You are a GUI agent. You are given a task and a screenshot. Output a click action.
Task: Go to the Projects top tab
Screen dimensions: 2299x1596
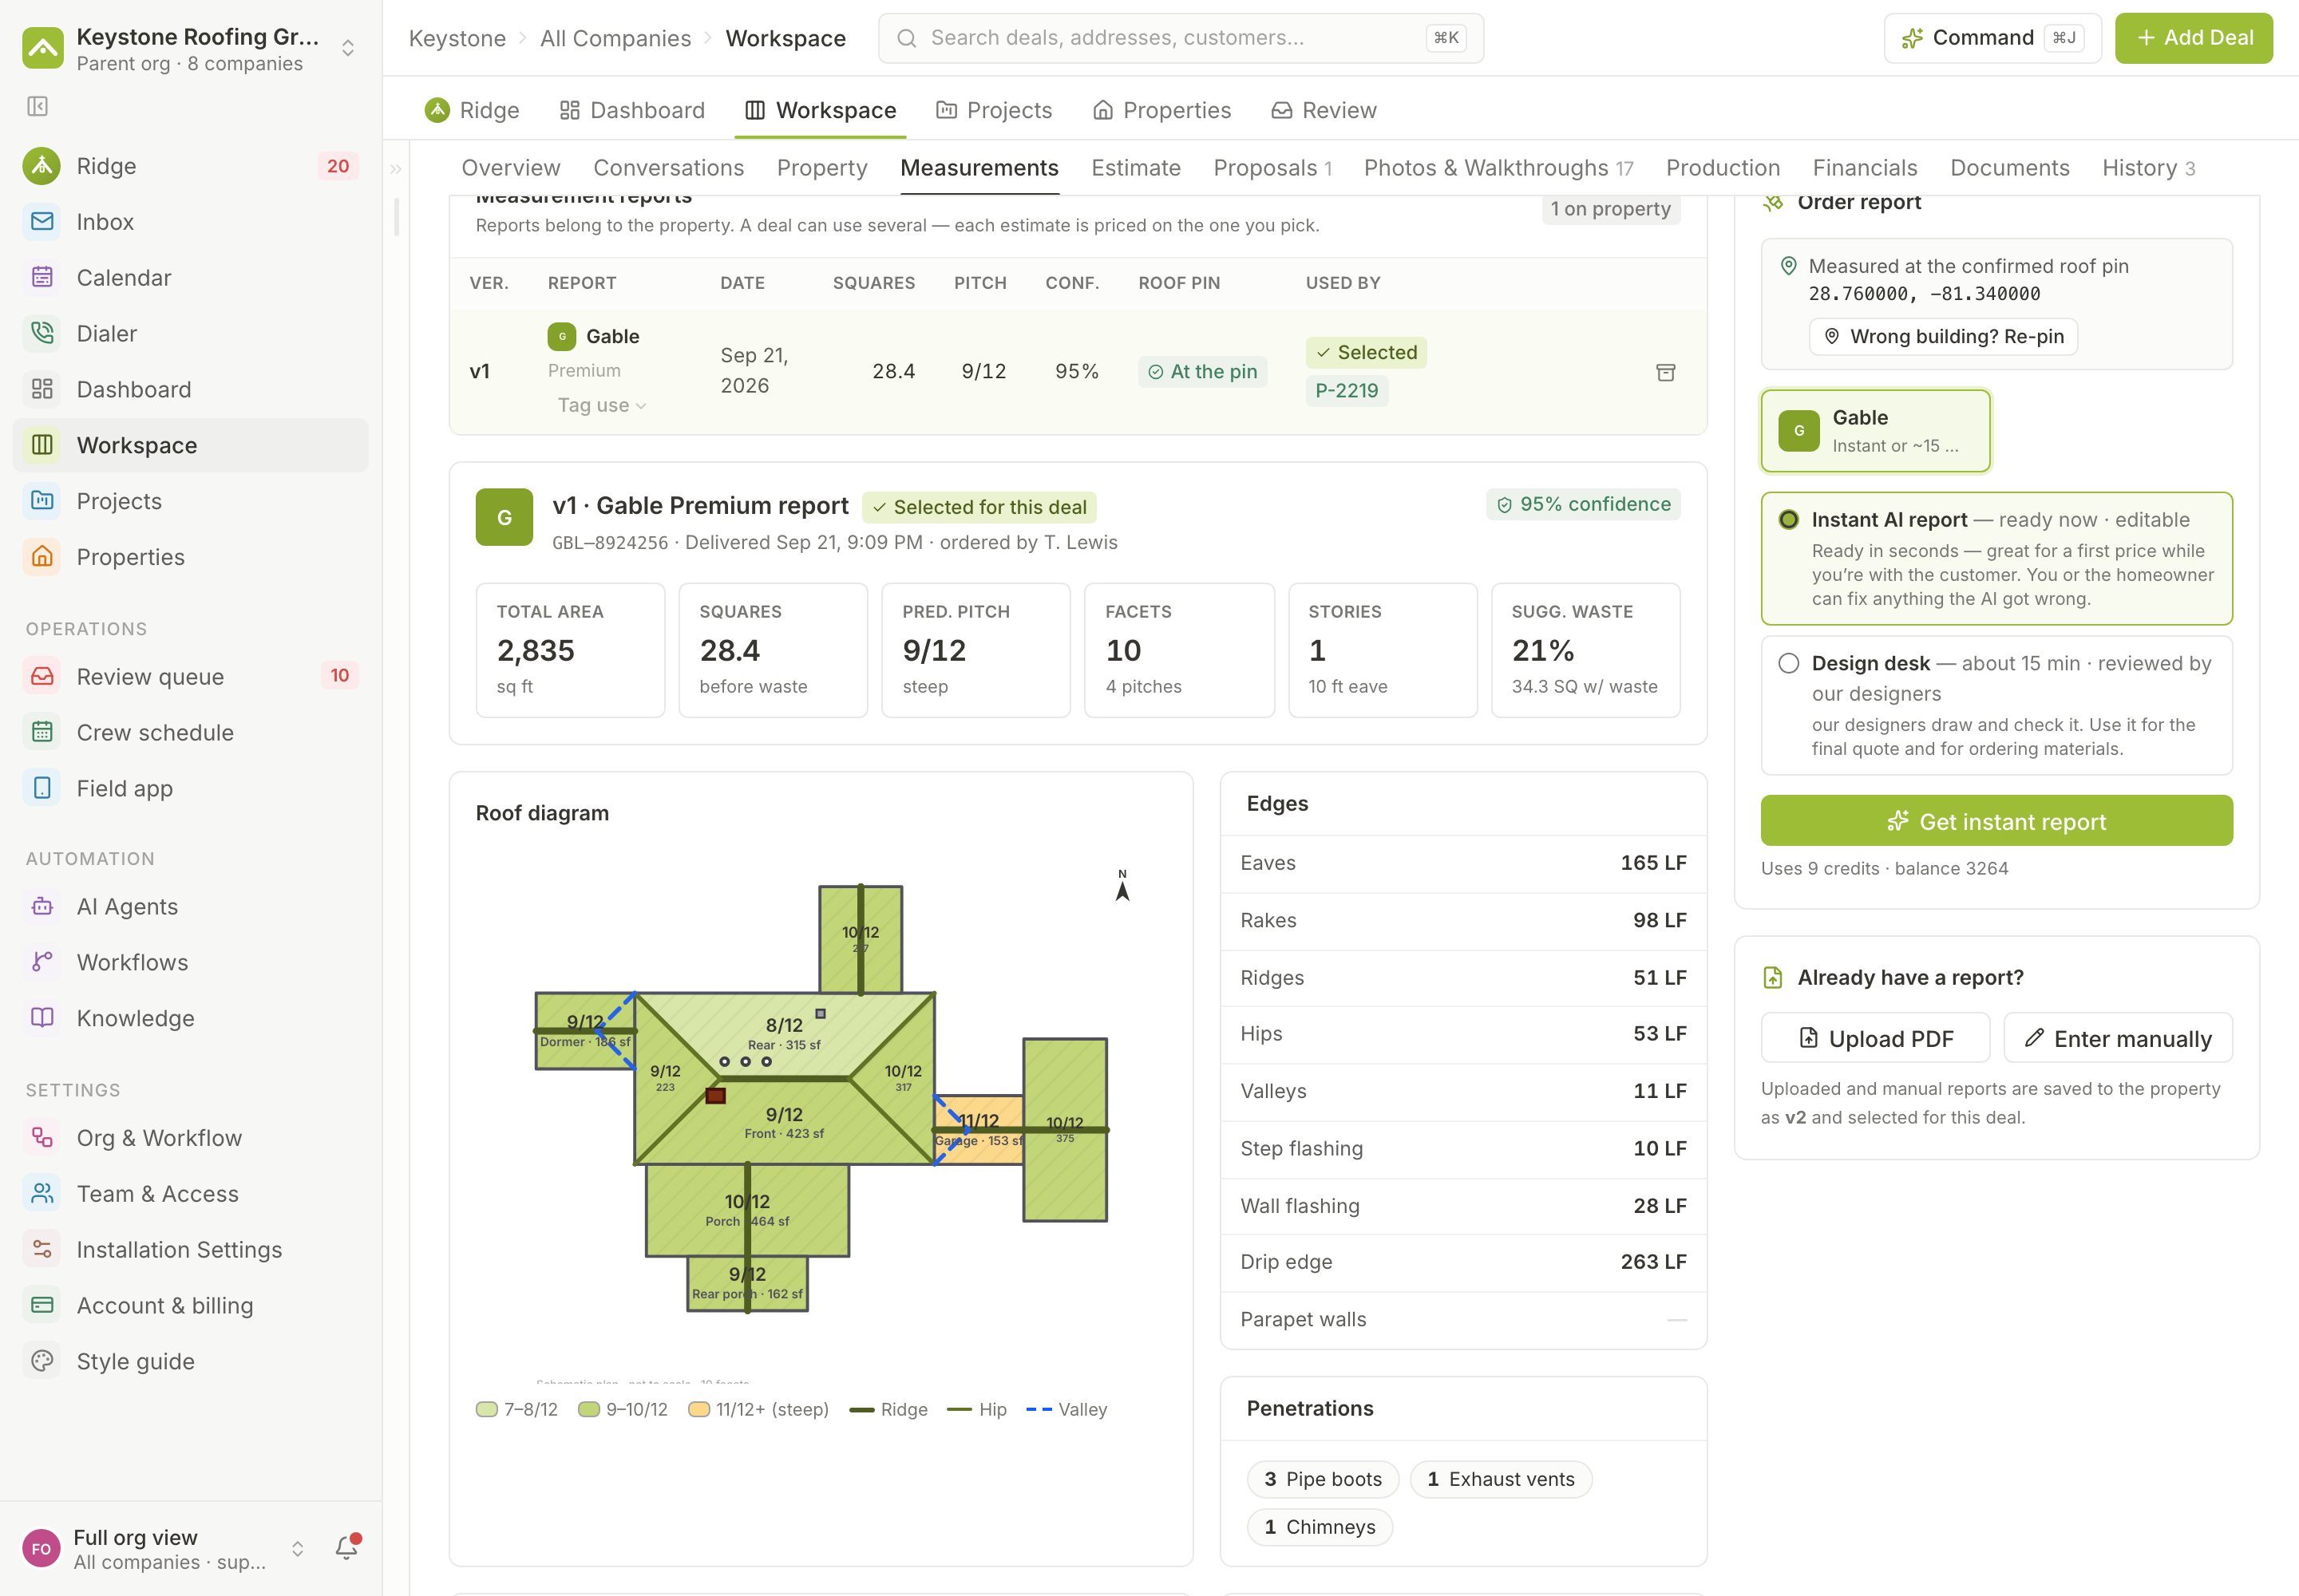click(993, 110)
